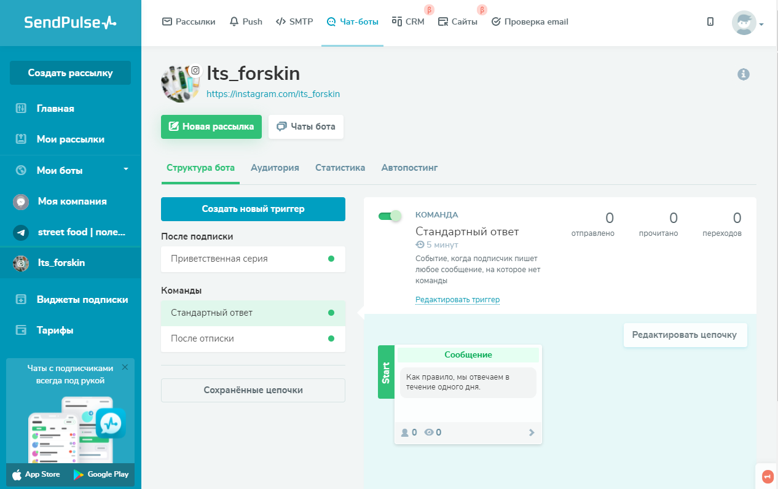This screenshot has width=778, height=489.
Task: Click the прочитано counter
Action: (658, 224)
